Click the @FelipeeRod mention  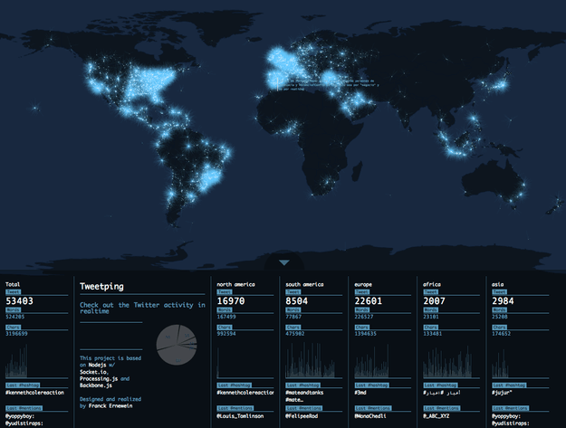pyautogui.click(x=302, y=415)
